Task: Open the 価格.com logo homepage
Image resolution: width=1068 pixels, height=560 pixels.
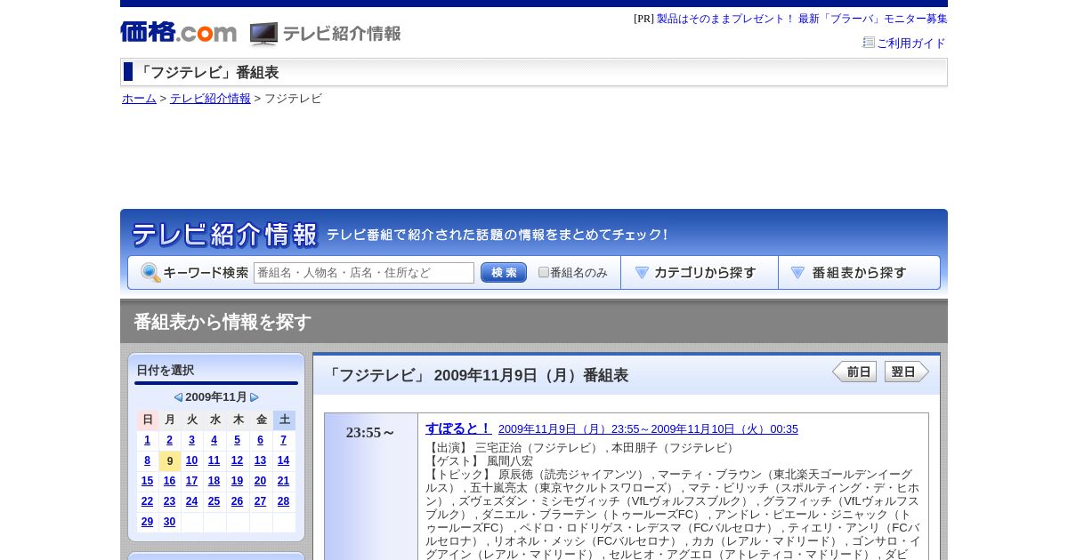Action: point(178,33)
